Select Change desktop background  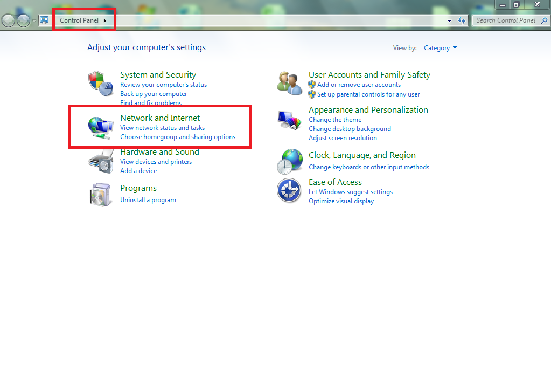(350, 129)
